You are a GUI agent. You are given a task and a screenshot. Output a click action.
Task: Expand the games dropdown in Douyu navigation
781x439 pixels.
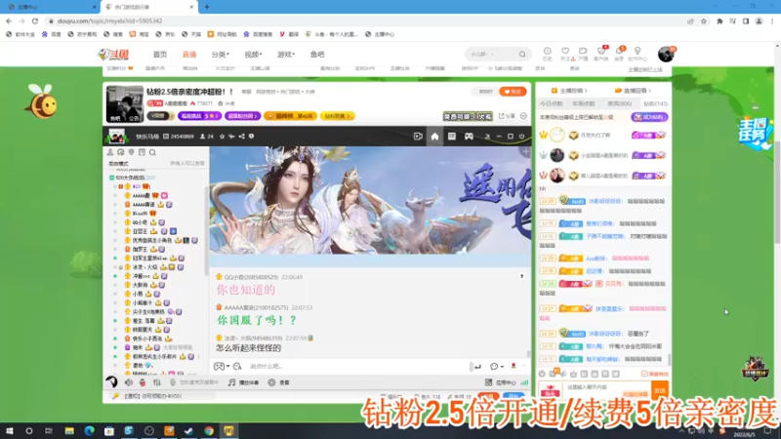[286, 55]
